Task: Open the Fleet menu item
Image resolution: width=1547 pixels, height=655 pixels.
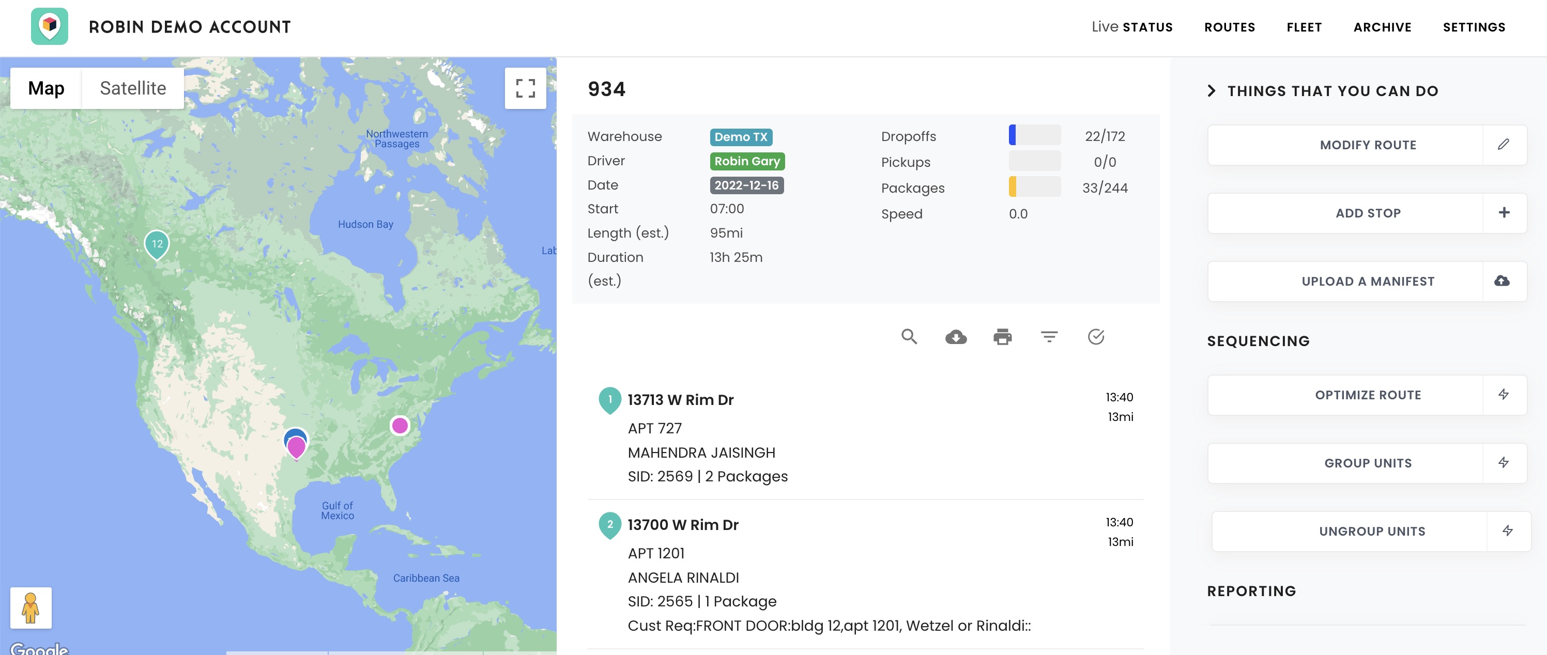Action: (x=1304, y=27)
